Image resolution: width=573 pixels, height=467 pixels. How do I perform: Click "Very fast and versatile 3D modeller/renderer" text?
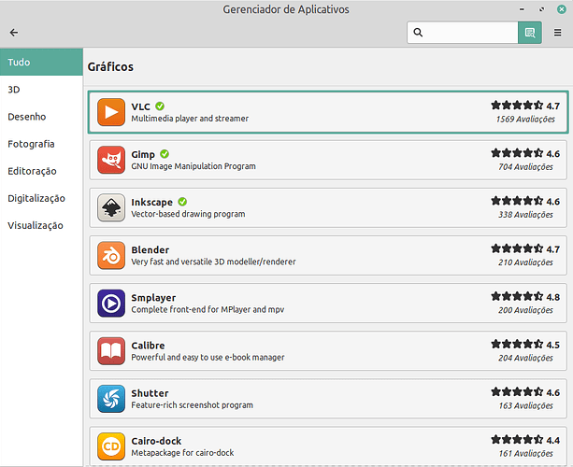pos(213,262)
